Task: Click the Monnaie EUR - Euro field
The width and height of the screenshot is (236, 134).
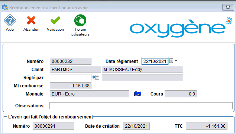Action: [x=90, y=94]
